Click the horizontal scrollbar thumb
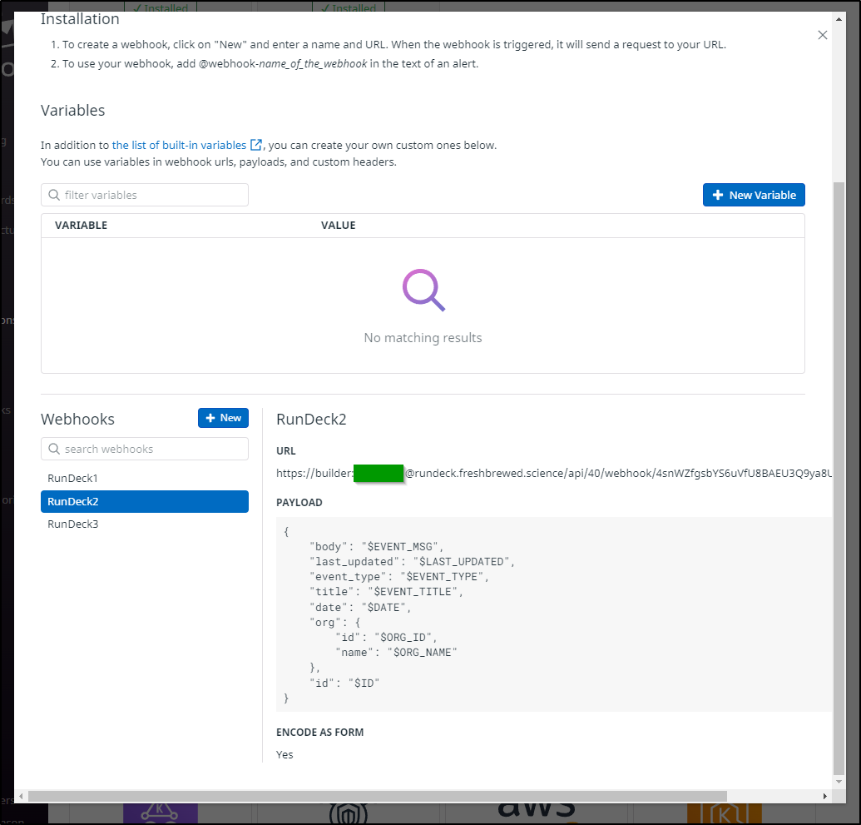Screen dimensions: 861x825 [377, 797]
